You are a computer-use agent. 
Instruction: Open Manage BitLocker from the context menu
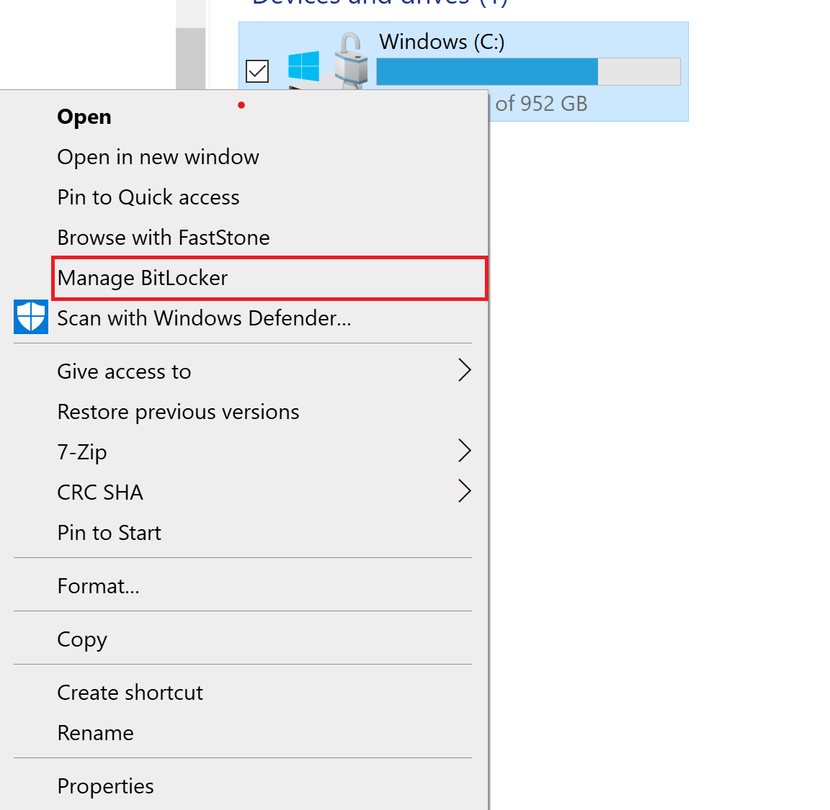point(142,278)
